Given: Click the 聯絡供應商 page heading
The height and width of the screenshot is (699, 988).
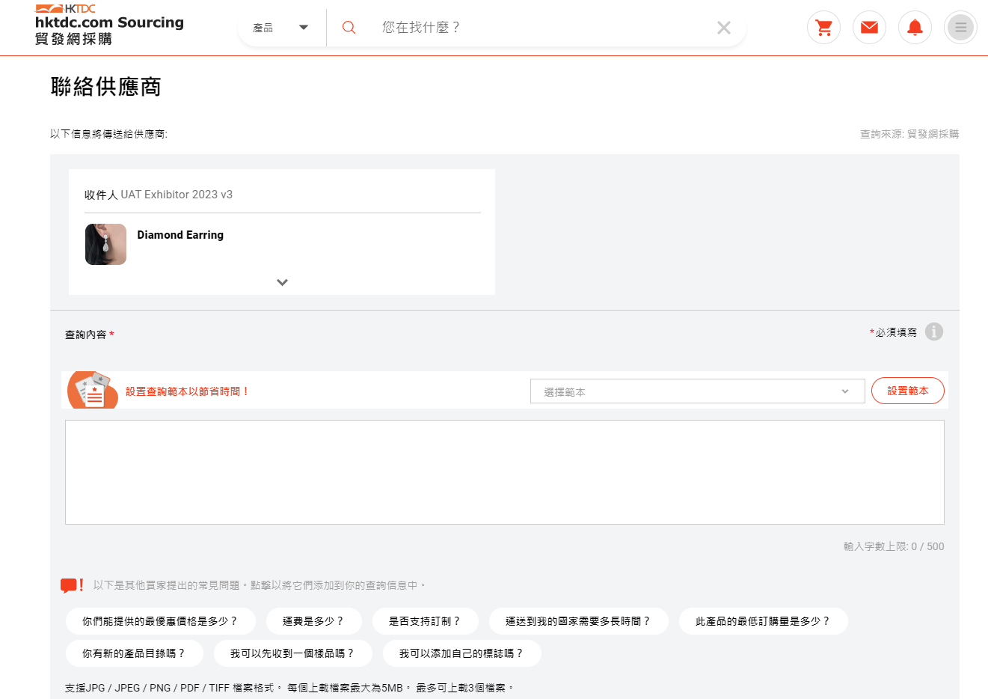Looking at the screenshot, I should click(x=106, y=87).
